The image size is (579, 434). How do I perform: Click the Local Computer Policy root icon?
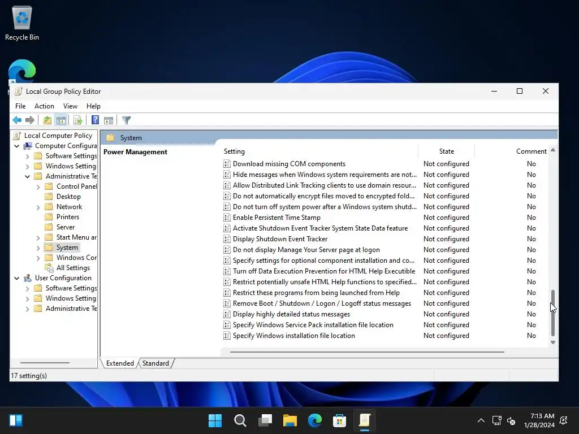pos(17,136)
